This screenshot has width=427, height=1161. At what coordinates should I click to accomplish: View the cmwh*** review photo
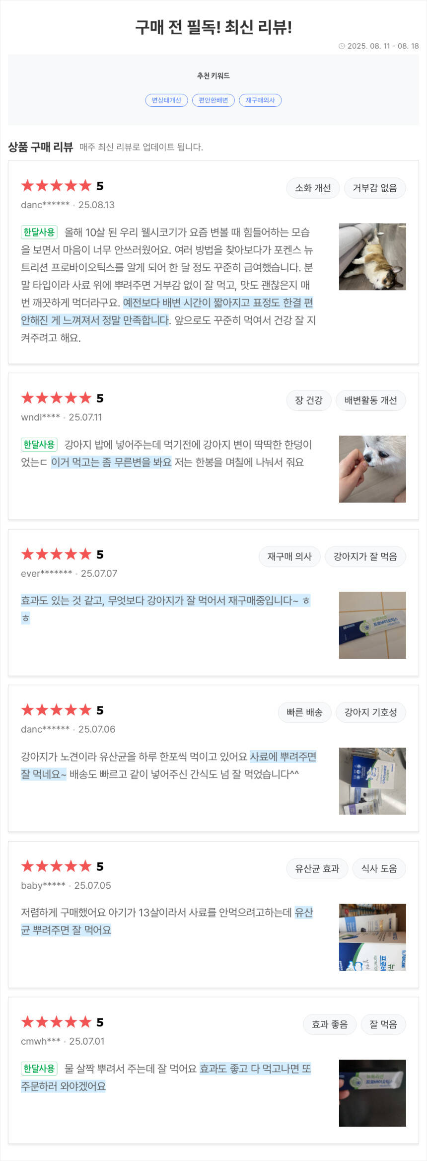click(x=372, y=1093)
